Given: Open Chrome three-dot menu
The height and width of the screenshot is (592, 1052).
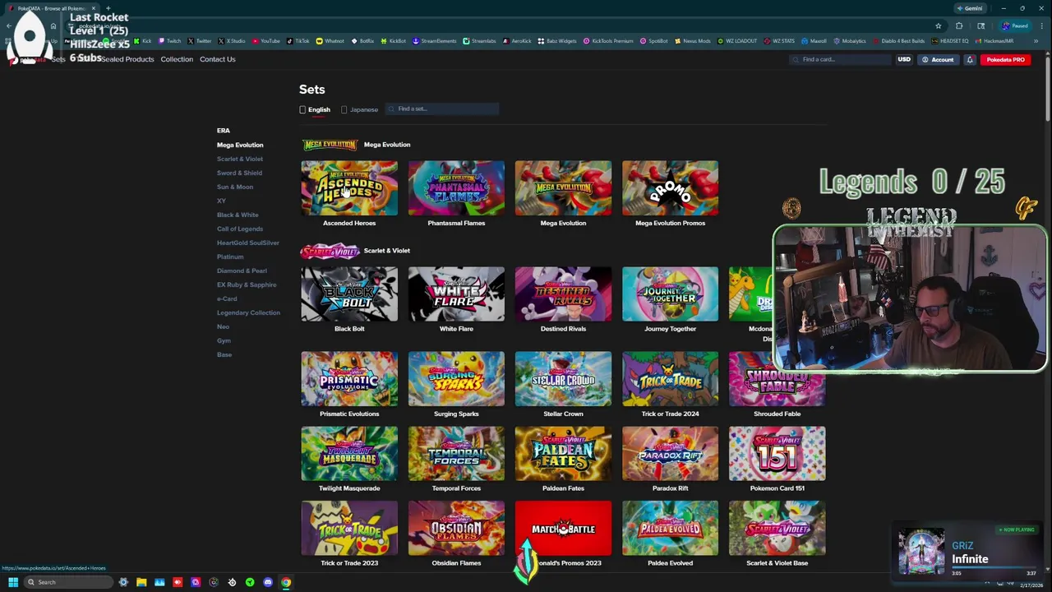Looking at the screenshot, I should pyautogui.click(x=1041, y=25).
